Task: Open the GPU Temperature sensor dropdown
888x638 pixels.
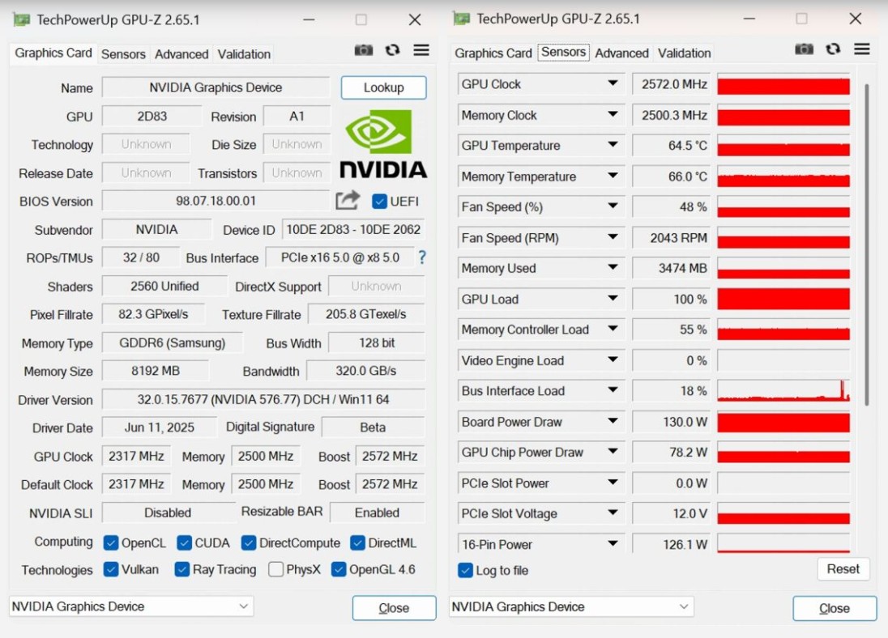Action: [613, 145]
